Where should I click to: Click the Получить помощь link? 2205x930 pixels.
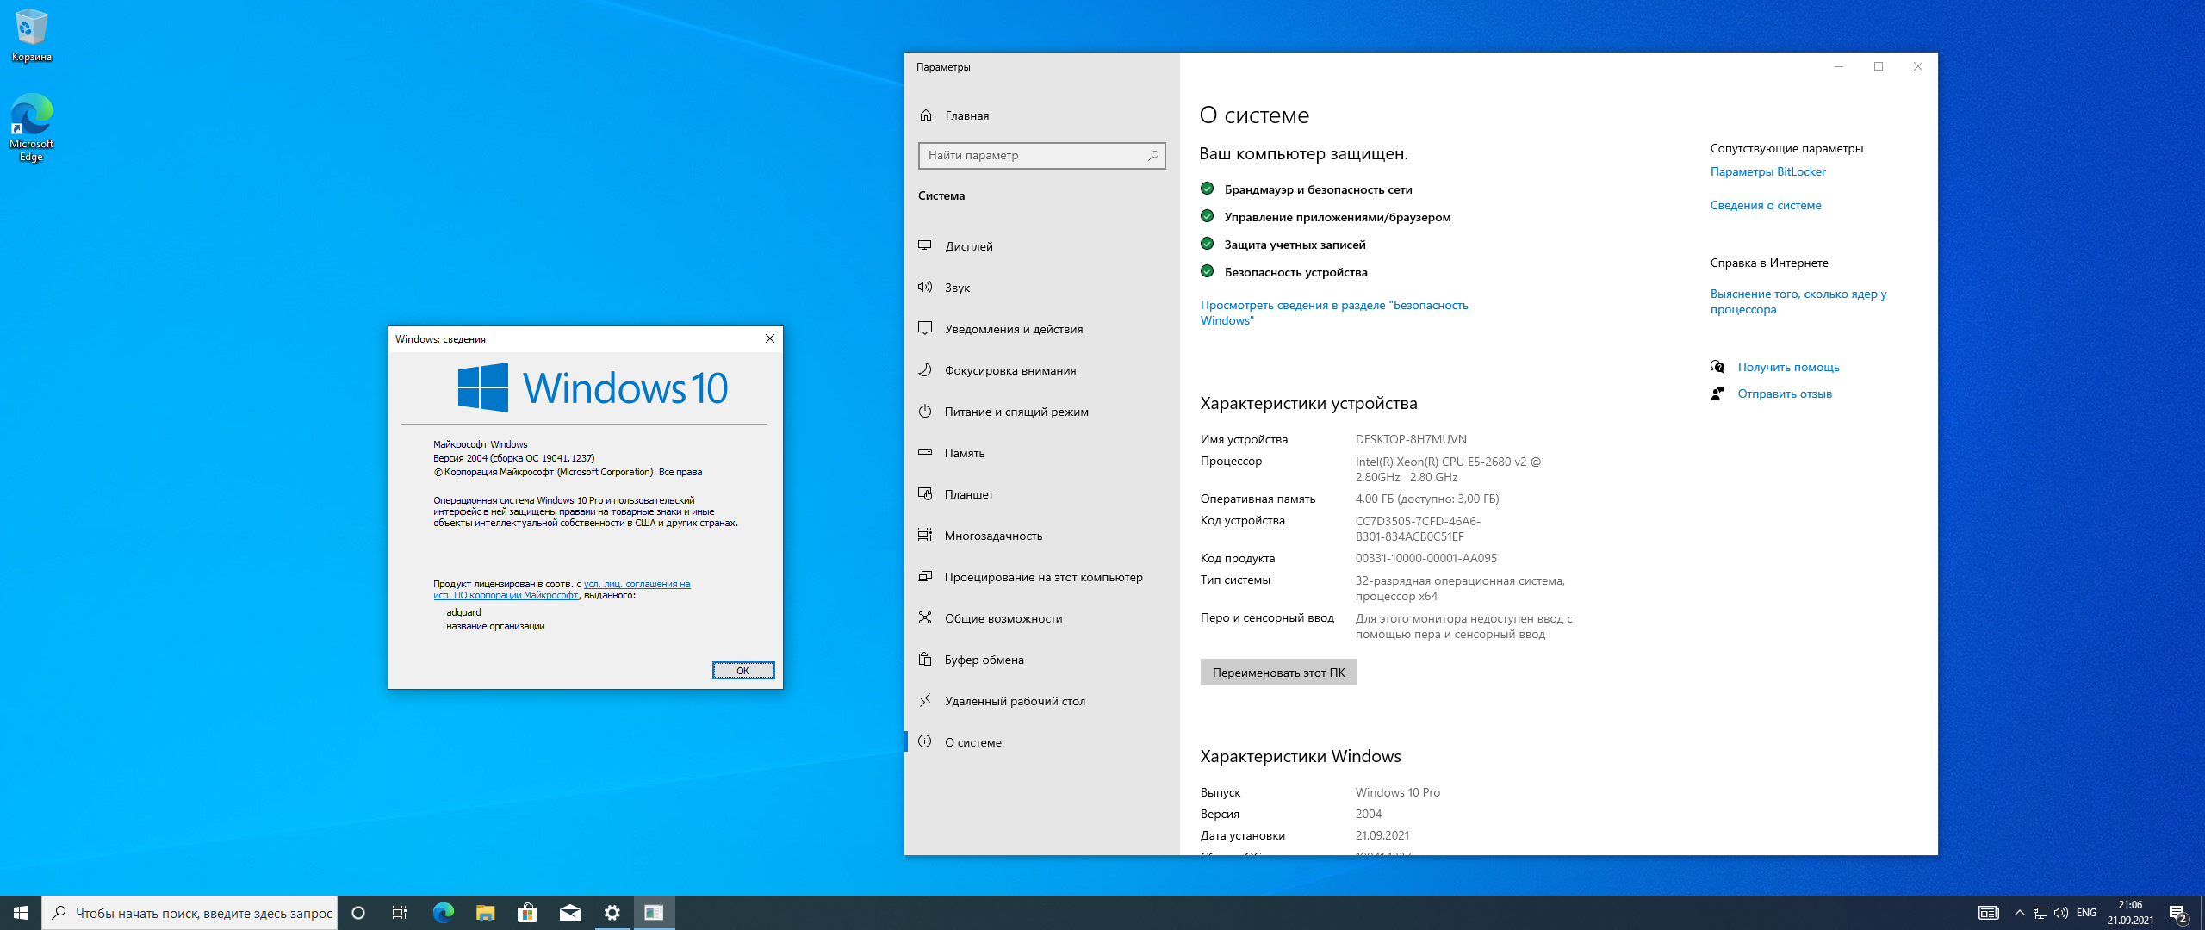[x=1788, y=367]
